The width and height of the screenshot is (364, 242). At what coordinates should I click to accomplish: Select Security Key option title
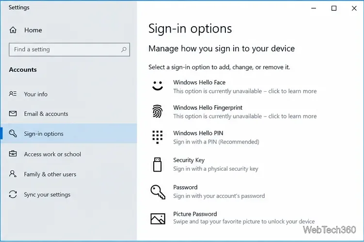click(x=189, y=160)
